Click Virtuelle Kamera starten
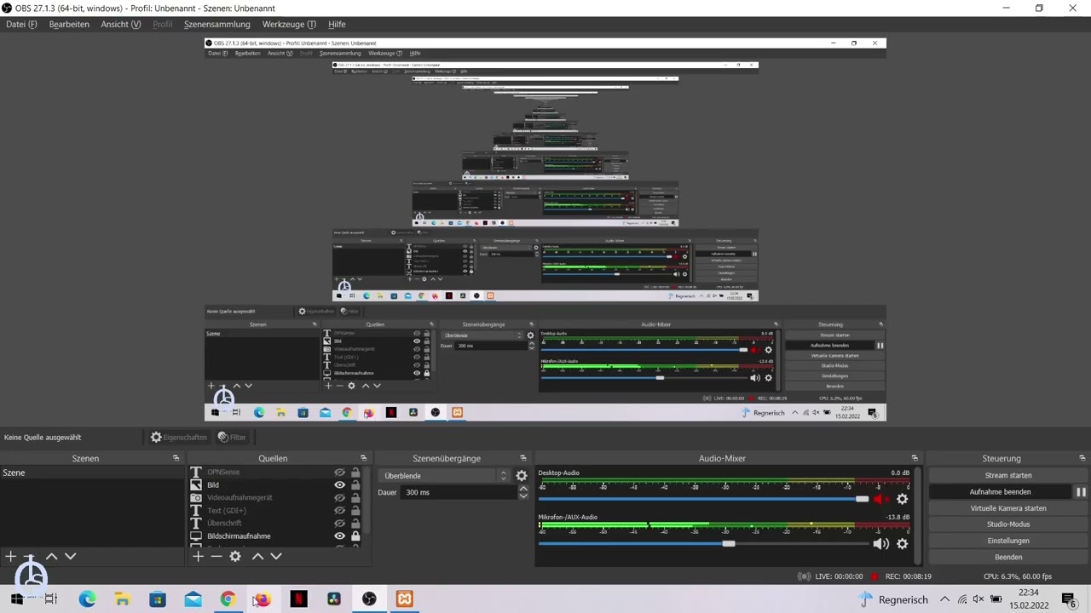The width and height of the screenshot is (1091, 613). pos(1008,508)
